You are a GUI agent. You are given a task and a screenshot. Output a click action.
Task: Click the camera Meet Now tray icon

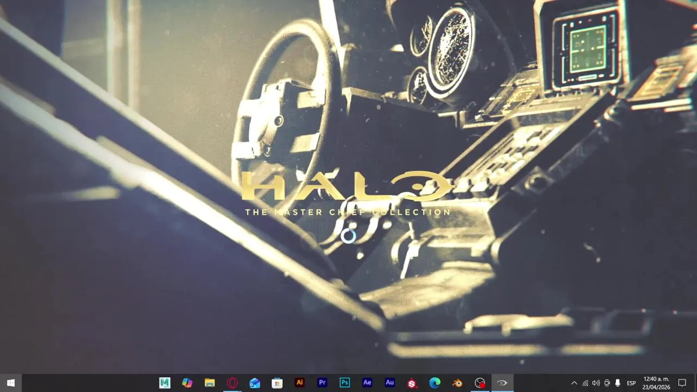pos(607,383)
